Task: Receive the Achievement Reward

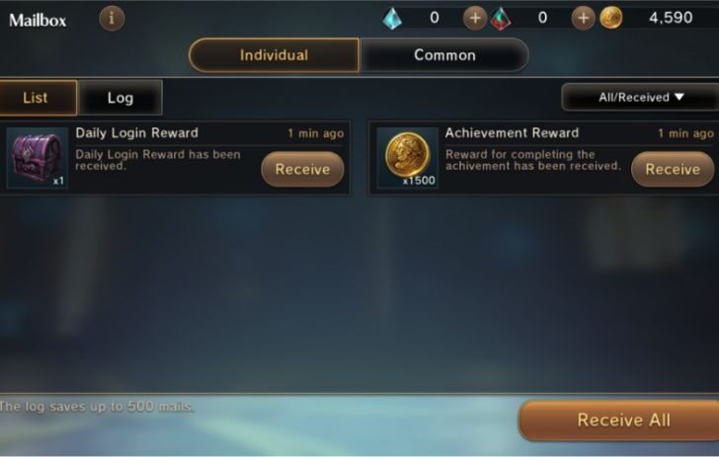Action: (x=673, y=169)
